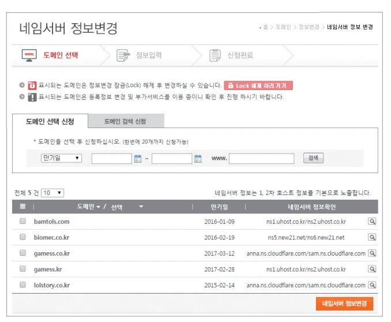
Task: Click the gamess.kr domain name
Action: coord(48,269)
